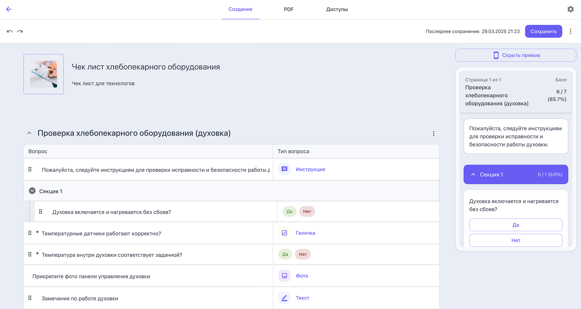Select Нет for oven heating question
Screen dimensions: 581x309
(x=307, y=211)
